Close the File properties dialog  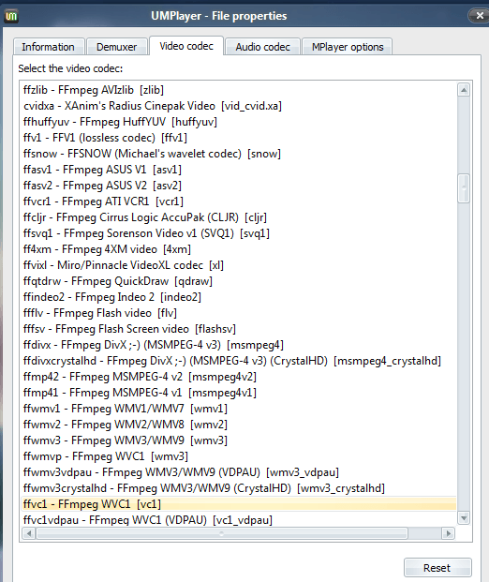tap(480, 16)
